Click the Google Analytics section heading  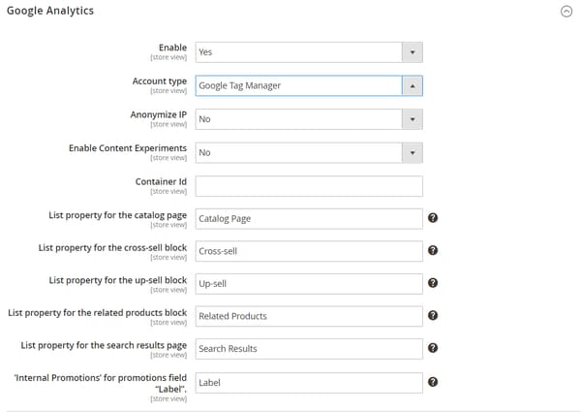(50, 11)
